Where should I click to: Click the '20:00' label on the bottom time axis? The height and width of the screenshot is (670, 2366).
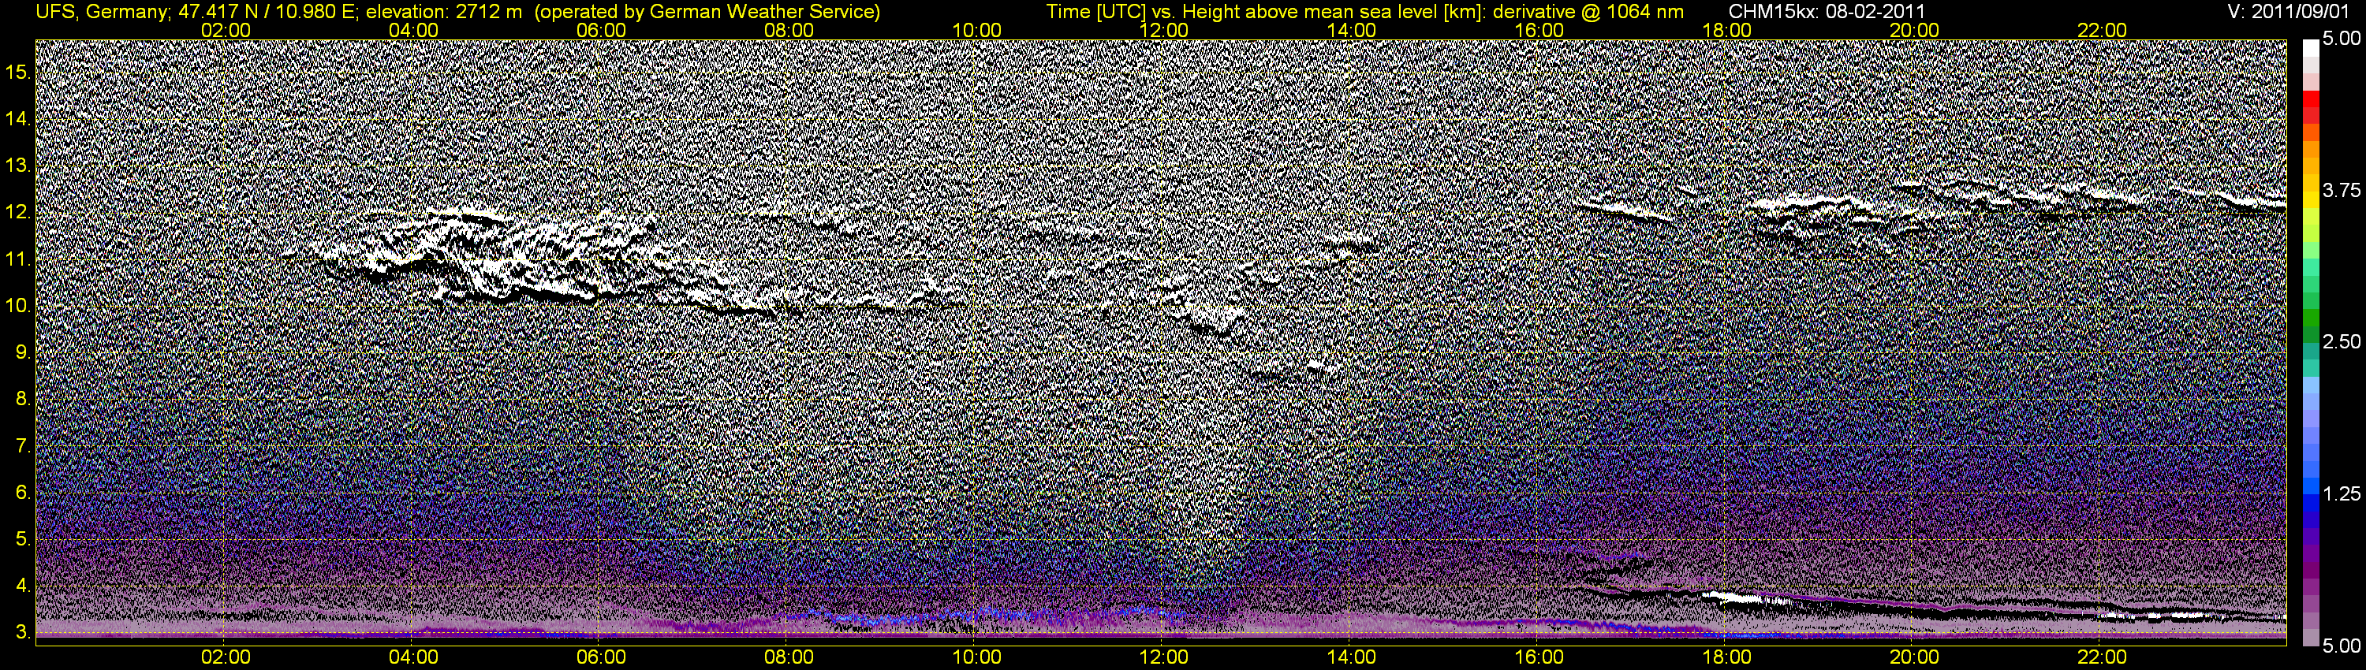[x=1914, y=657]
